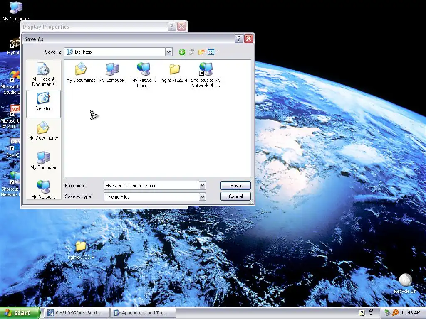
Task: Click the Save As dialog resize grip
Action: pyautogui.click(x=251, y=201)
